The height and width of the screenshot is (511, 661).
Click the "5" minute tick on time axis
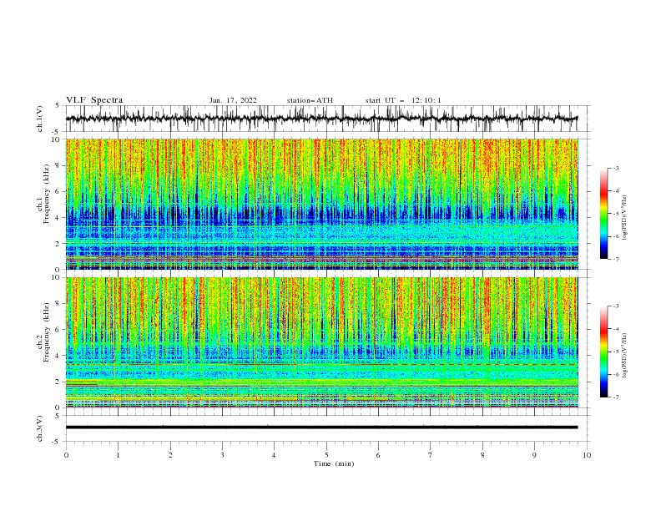[x=326, y=455]
